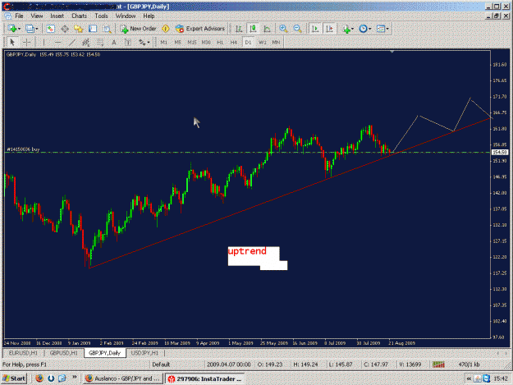Select the D1 timeframe button
The height and width of the screenshot is (385, 513).
click(x=248, y=42)
